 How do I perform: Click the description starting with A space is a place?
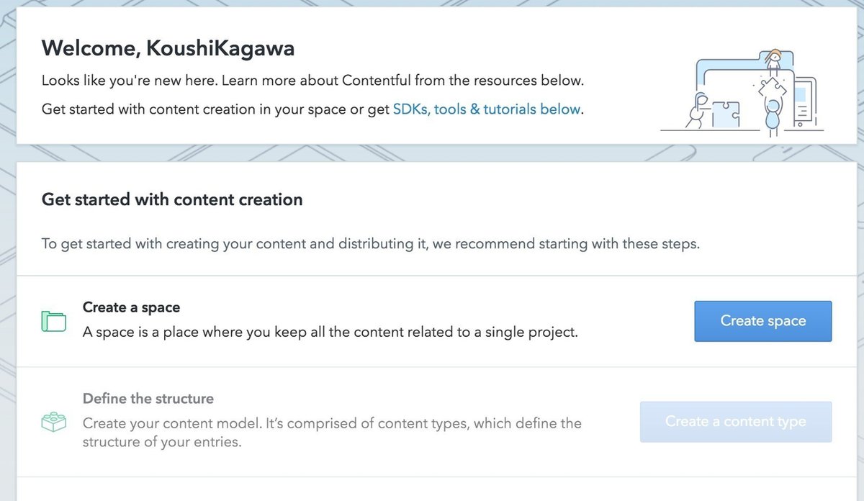coord(330,333)
